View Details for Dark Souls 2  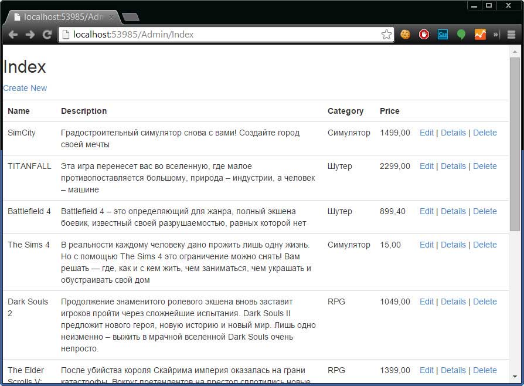pos(453,302)
